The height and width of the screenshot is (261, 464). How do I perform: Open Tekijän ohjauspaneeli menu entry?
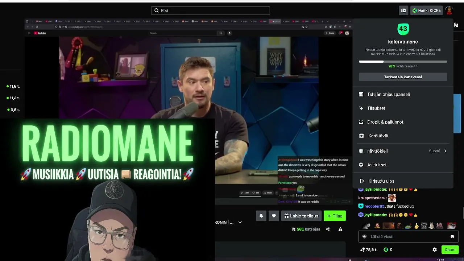click(403, 94)
